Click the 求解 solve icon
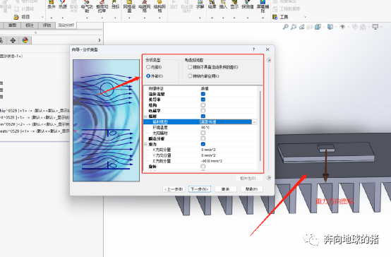This screenshot has height=257, width=391. tap(200, 4)
